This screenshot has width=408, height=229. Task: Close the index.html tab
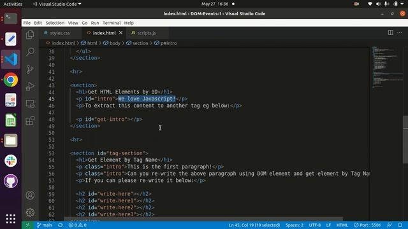[x=120, y=33]
